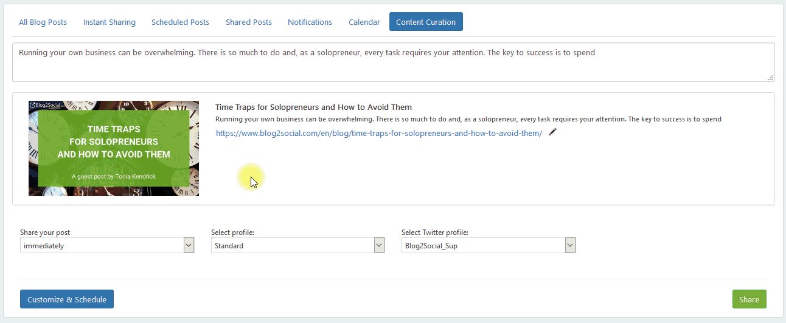Open the Share your post timing dropdown
Screen dimensions: 786x323
click(x=107, y=245)
